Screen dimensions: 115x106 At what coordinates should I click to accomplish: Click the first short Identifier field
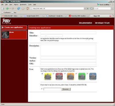click(43, 36)
